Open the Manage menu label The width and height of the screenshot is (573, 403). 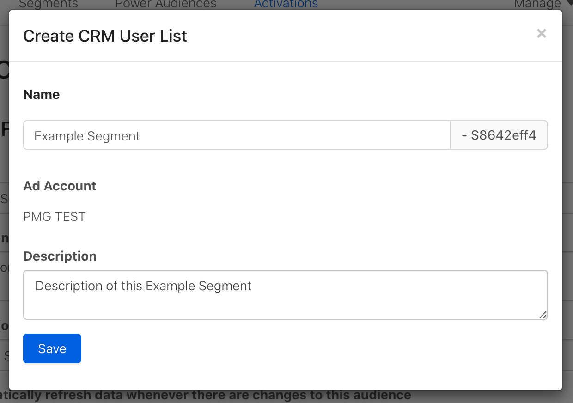click(x=537, y=4)
